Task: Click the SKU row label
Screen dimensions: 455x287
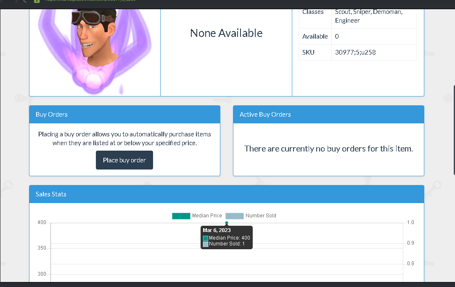Action: [308, 52]
